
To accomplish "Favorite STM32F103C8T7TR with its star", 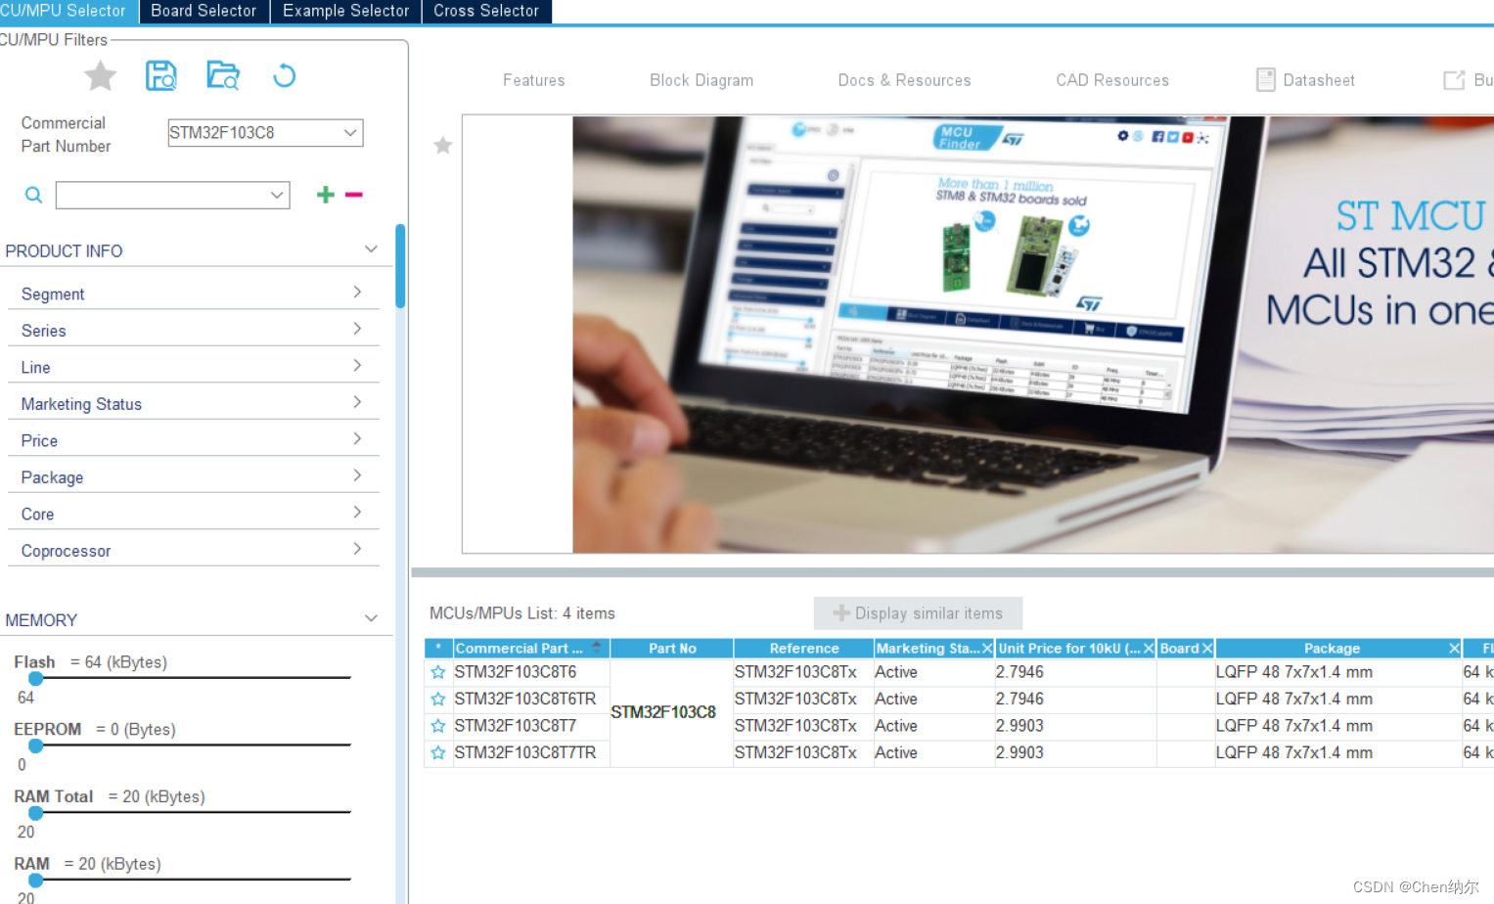I will coord(438,752).
